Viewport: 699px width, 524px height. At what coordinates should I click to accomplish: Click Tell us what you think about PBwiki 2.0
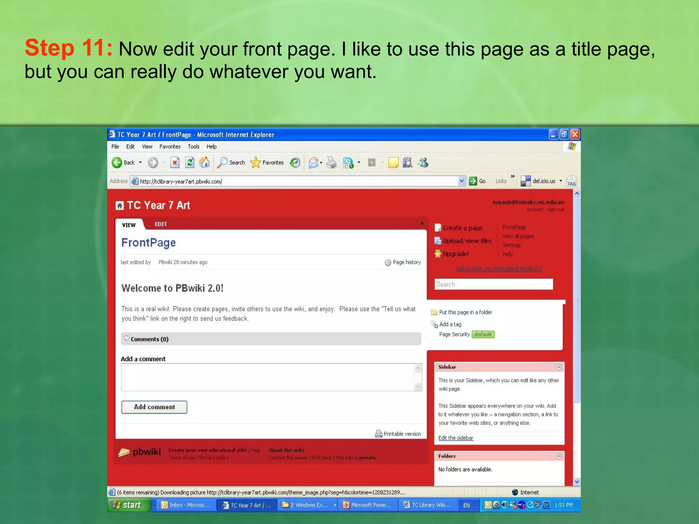[x=499, y=269]
